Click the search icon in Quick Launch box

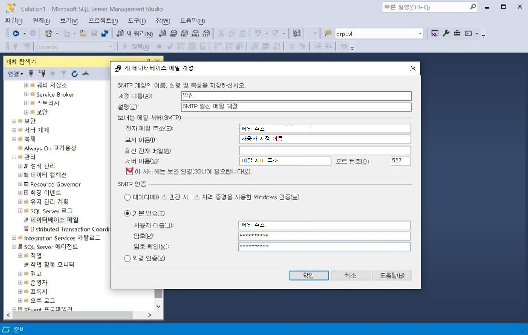point(473,7)
